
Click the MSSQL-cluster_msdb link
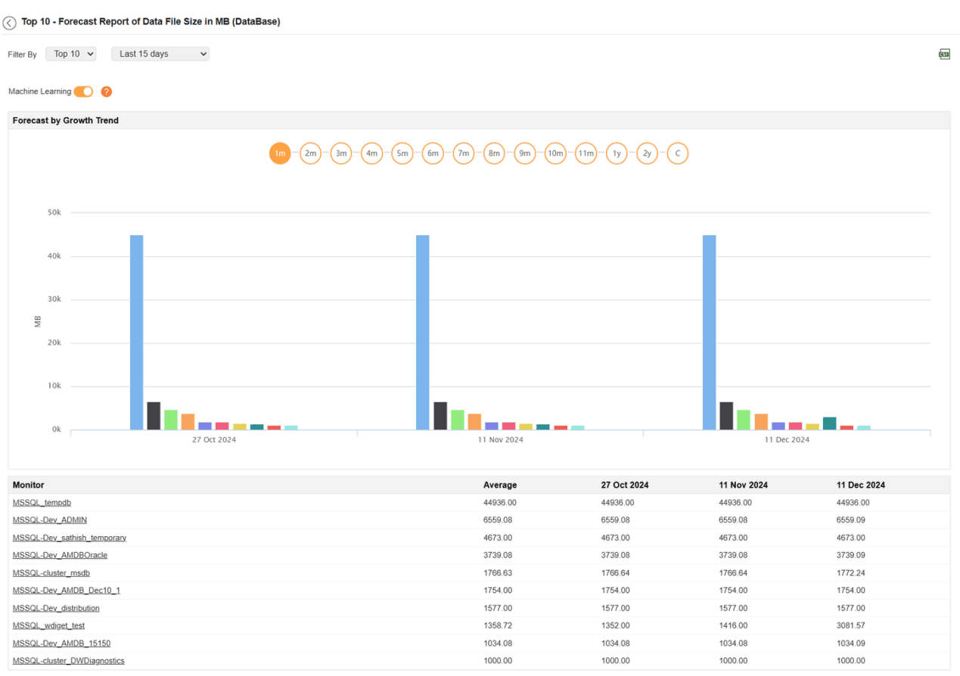(51, 573)
